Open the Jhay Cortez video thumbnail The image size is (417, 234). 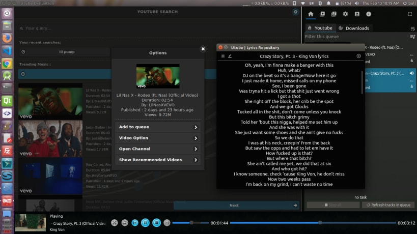(50, 176)
